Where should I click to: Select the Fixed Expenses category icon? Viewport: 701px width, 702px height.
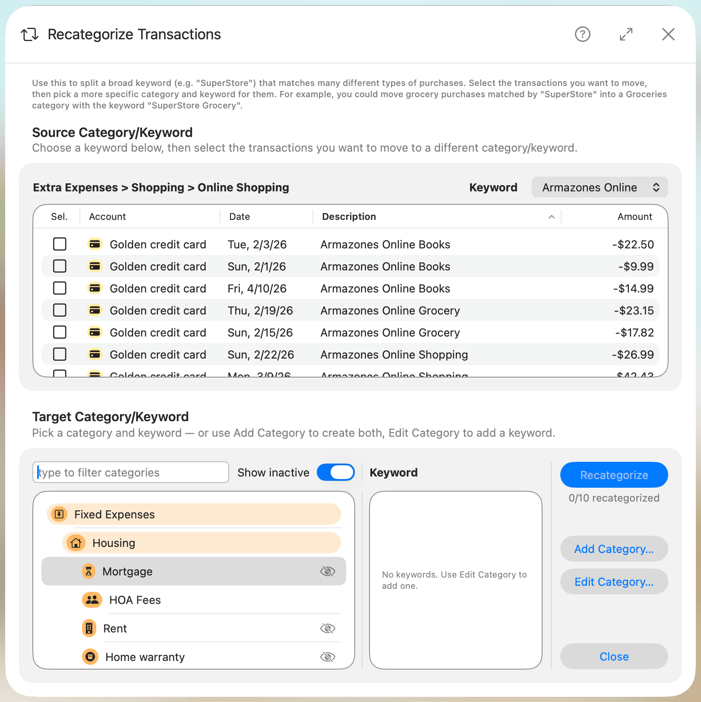(59, 514)
